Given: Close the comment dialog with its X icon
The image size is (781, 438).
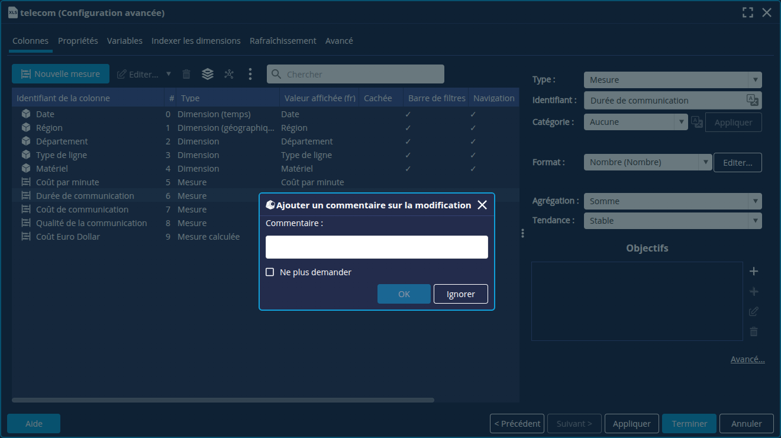Looking at the screenshot, I should [x=482, y=205].
